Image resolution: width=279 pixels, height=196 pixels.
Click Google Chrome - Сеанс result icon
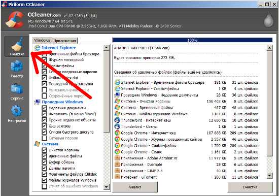point(117,152)
